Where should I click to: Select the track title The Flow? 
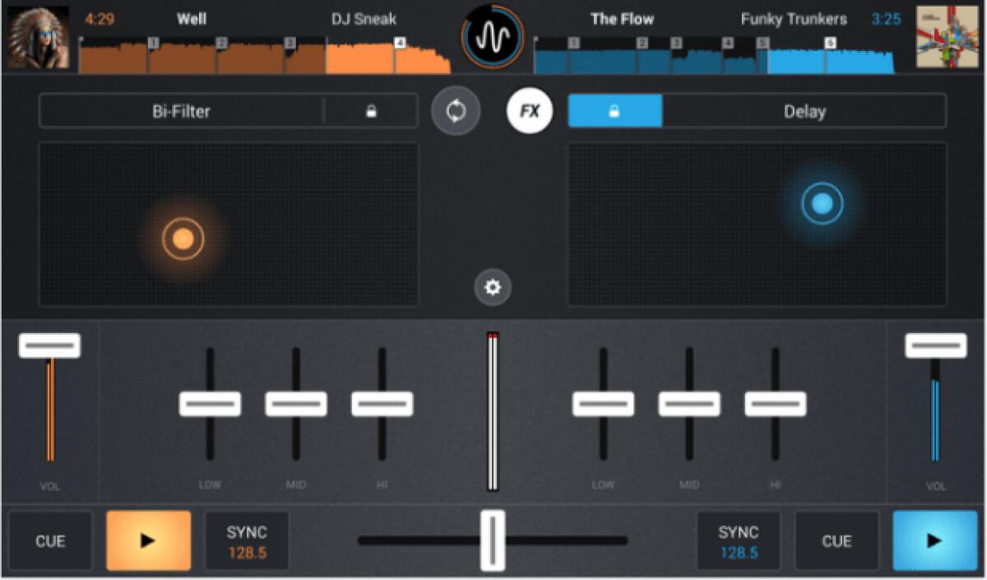coord(623,19)
